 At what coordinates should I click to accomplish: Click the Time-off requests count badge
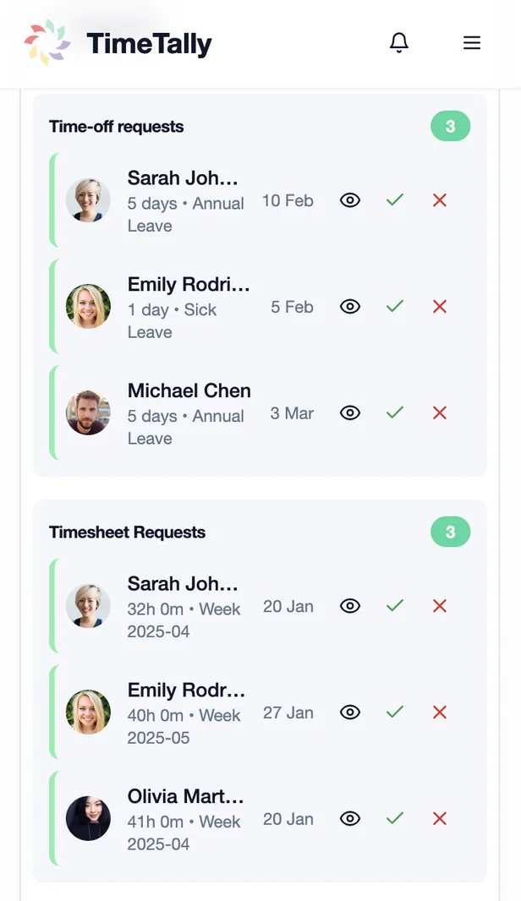451,127
